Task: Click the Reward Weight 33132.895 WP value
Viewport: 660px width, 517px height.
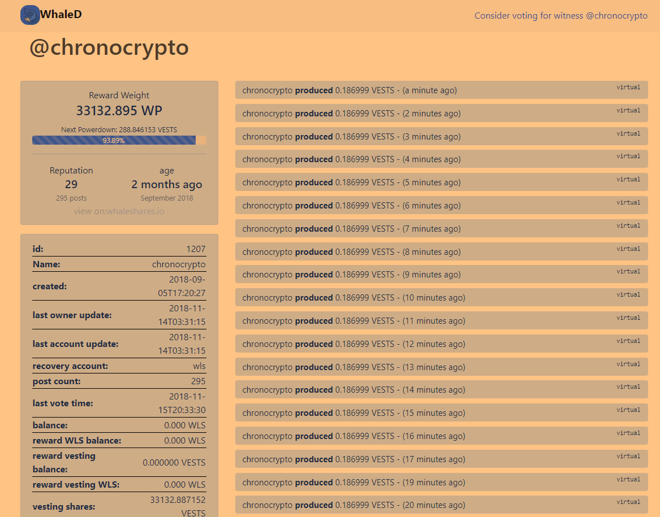Action: 119,111
